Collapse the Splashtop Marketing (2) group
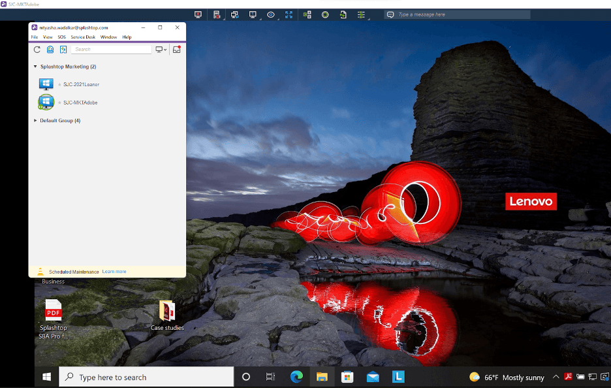 tap(35, 66)
